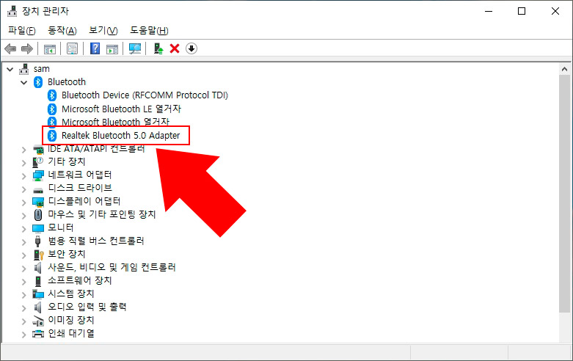Image resolution: width=573 pixels, height=361 pixels.
Task: Expand the 디스크 드라이브 category
Action: 23,189
